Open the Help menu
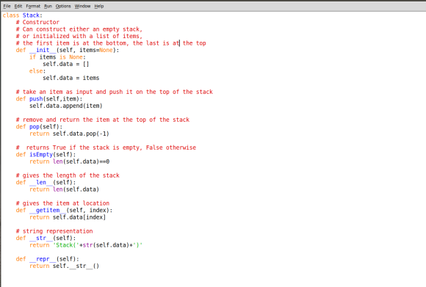The height and width of the screenshot is (287, 426). click(99, 6)
